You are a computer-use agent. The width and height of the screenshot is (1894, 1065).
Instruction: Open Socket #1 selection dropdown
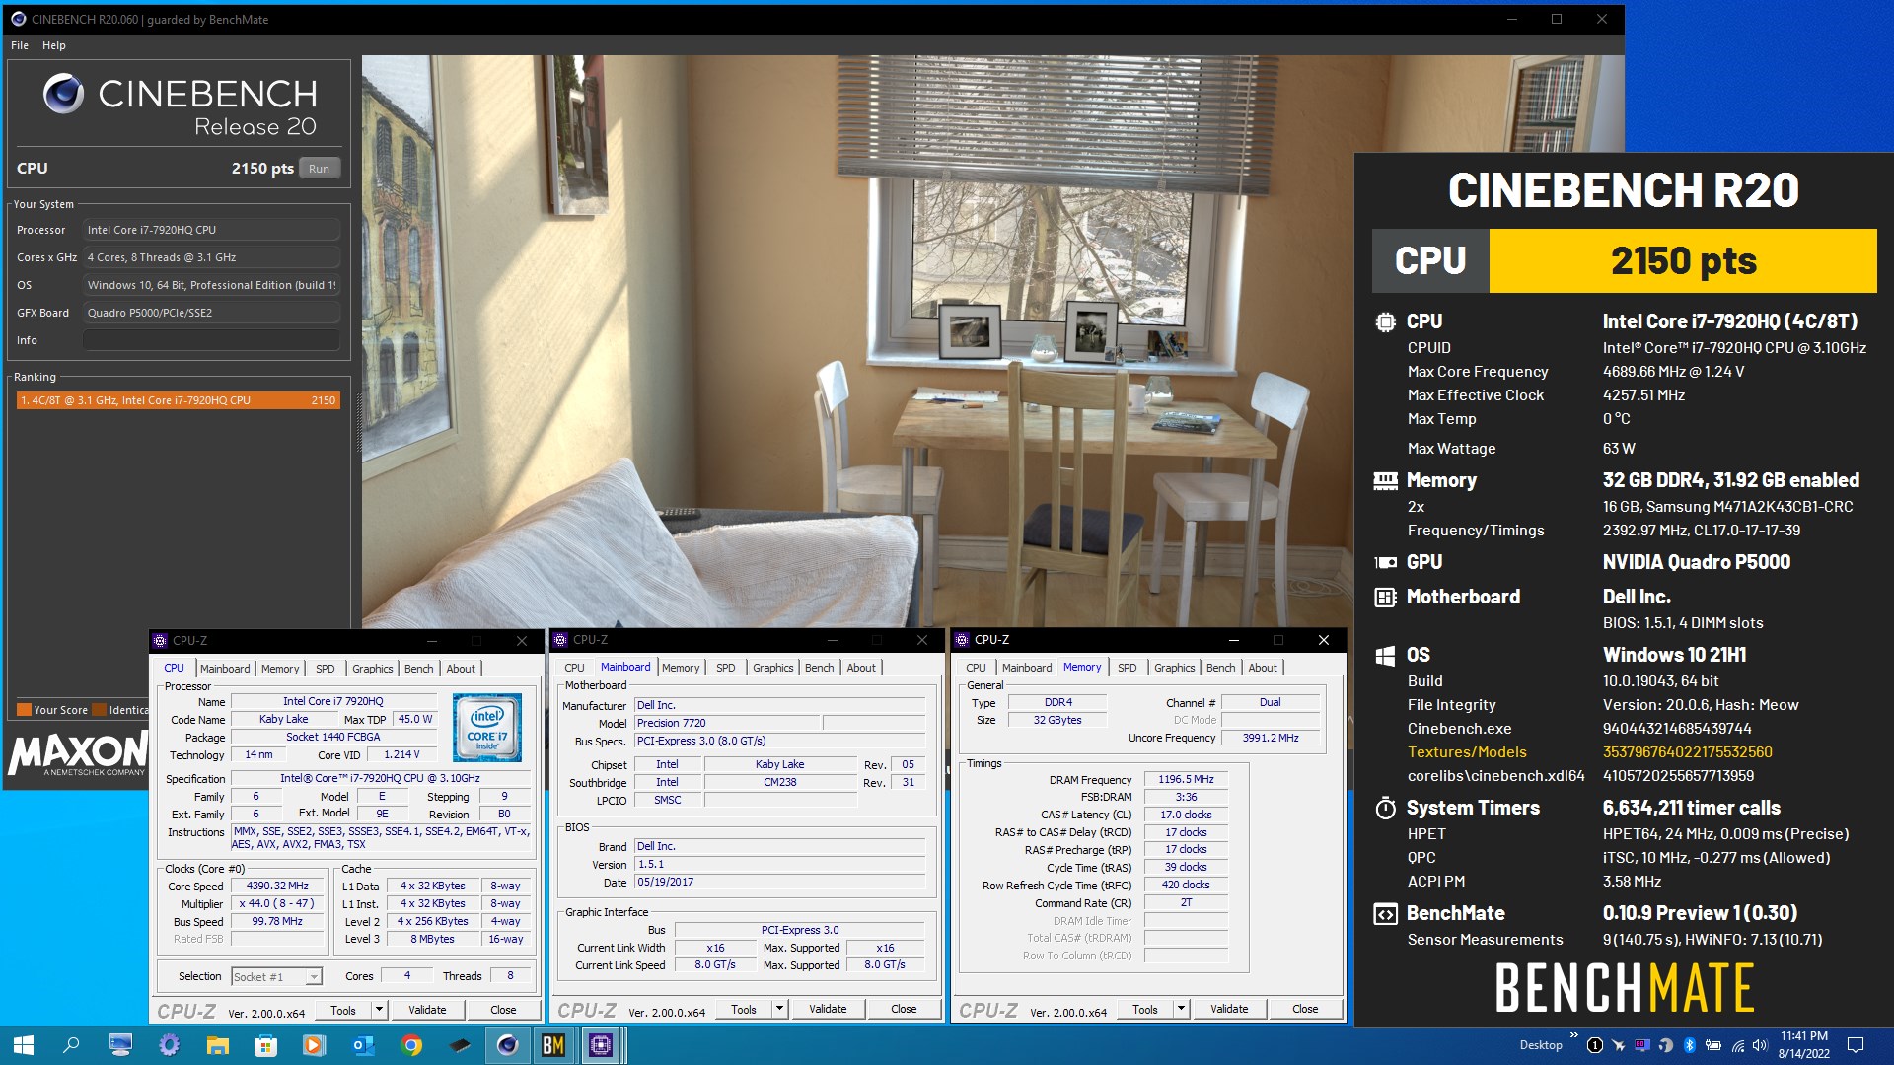tap(277, 977)
